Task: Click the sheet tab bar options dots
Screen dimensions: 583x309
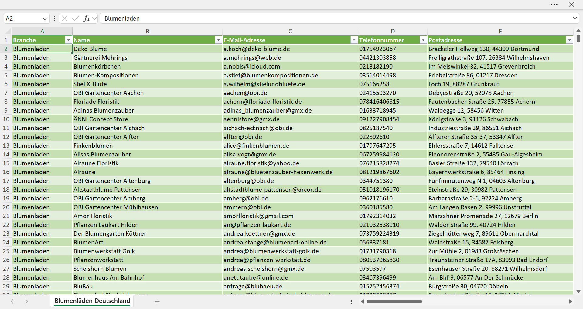Action: click(x=351, y=302)
